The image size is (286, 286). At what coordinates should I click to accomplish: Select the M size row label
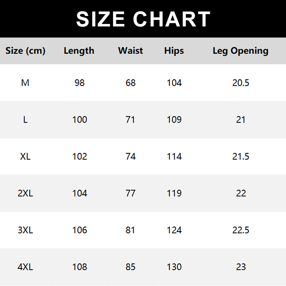click(x=25, y=83)
